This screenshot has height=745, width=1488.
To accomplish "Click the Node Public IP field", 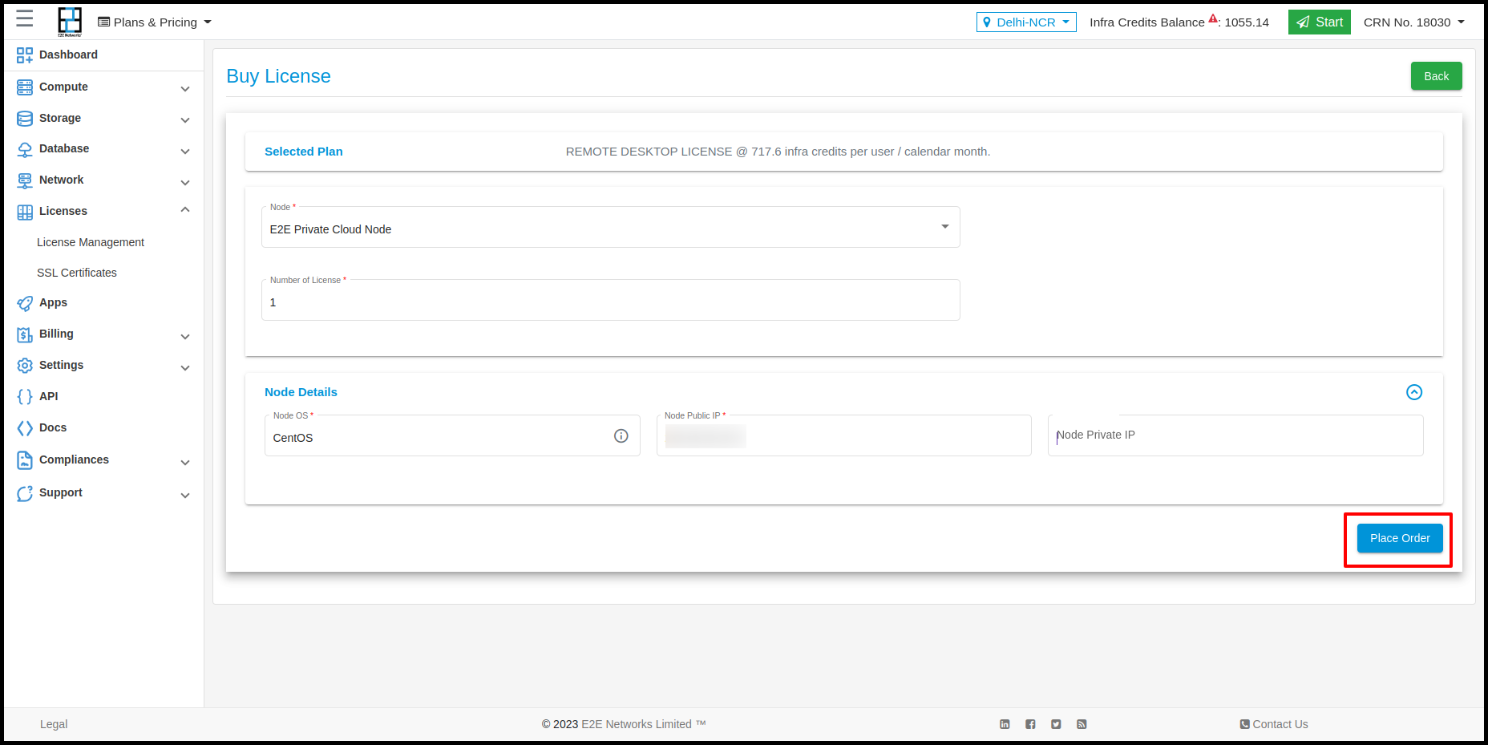I will click(x=843, y=435).
